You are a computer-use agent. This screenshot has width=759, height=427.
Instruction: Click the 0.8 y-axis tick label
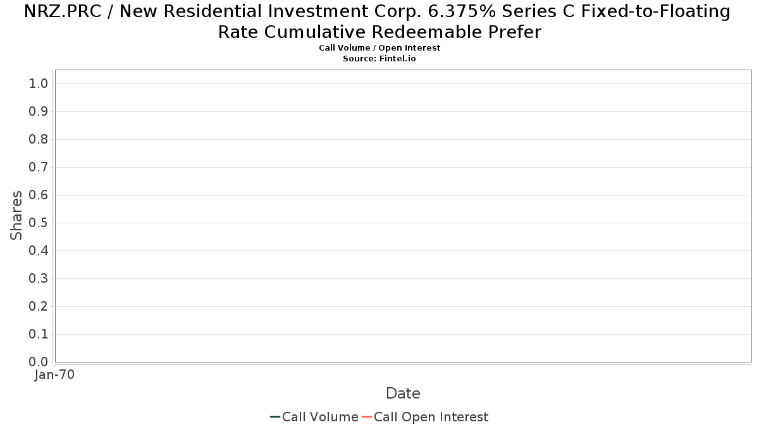[39, 140]
